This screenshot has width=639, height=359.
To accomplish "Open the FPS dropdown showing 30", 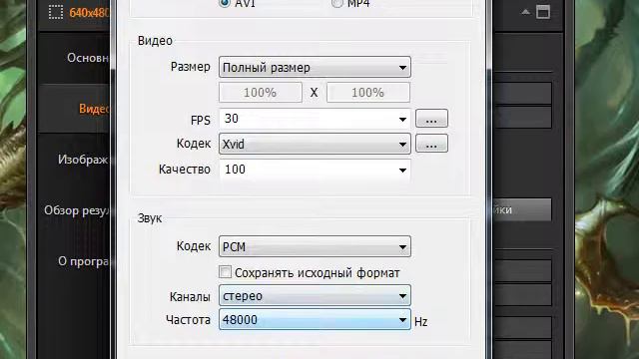I will pos(315,119).
